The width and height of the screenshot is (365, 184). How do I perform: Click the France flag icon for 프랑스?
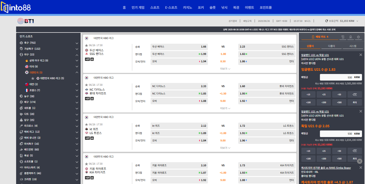[27, 90]
